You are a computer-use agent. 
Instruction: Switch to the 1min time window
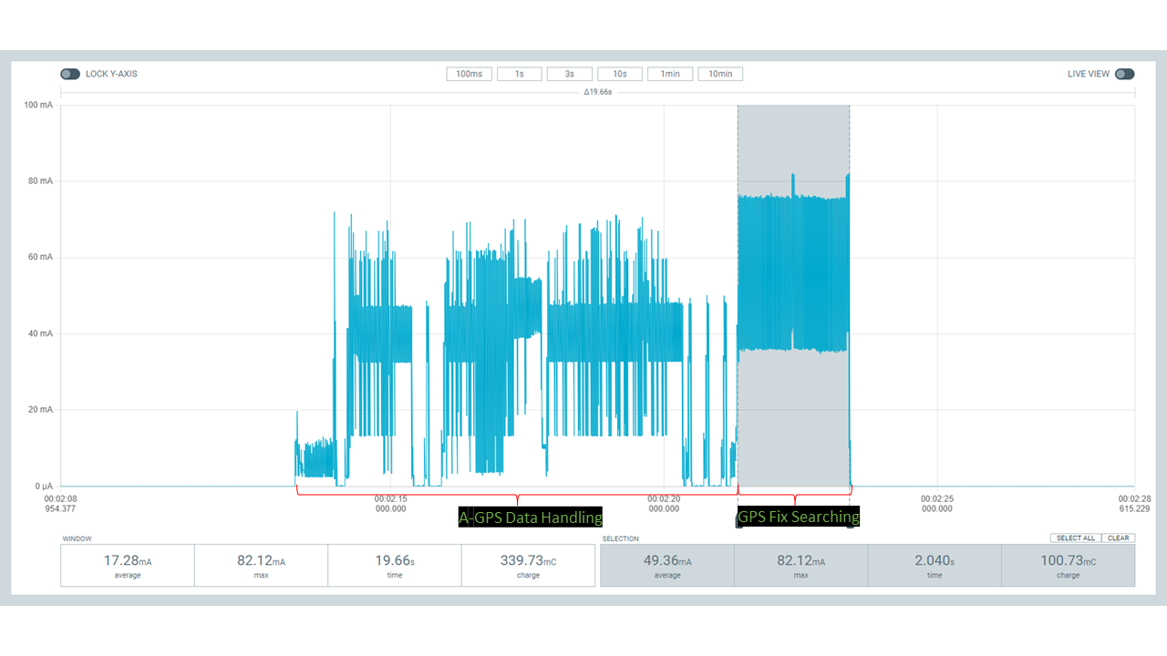(670, 74)
